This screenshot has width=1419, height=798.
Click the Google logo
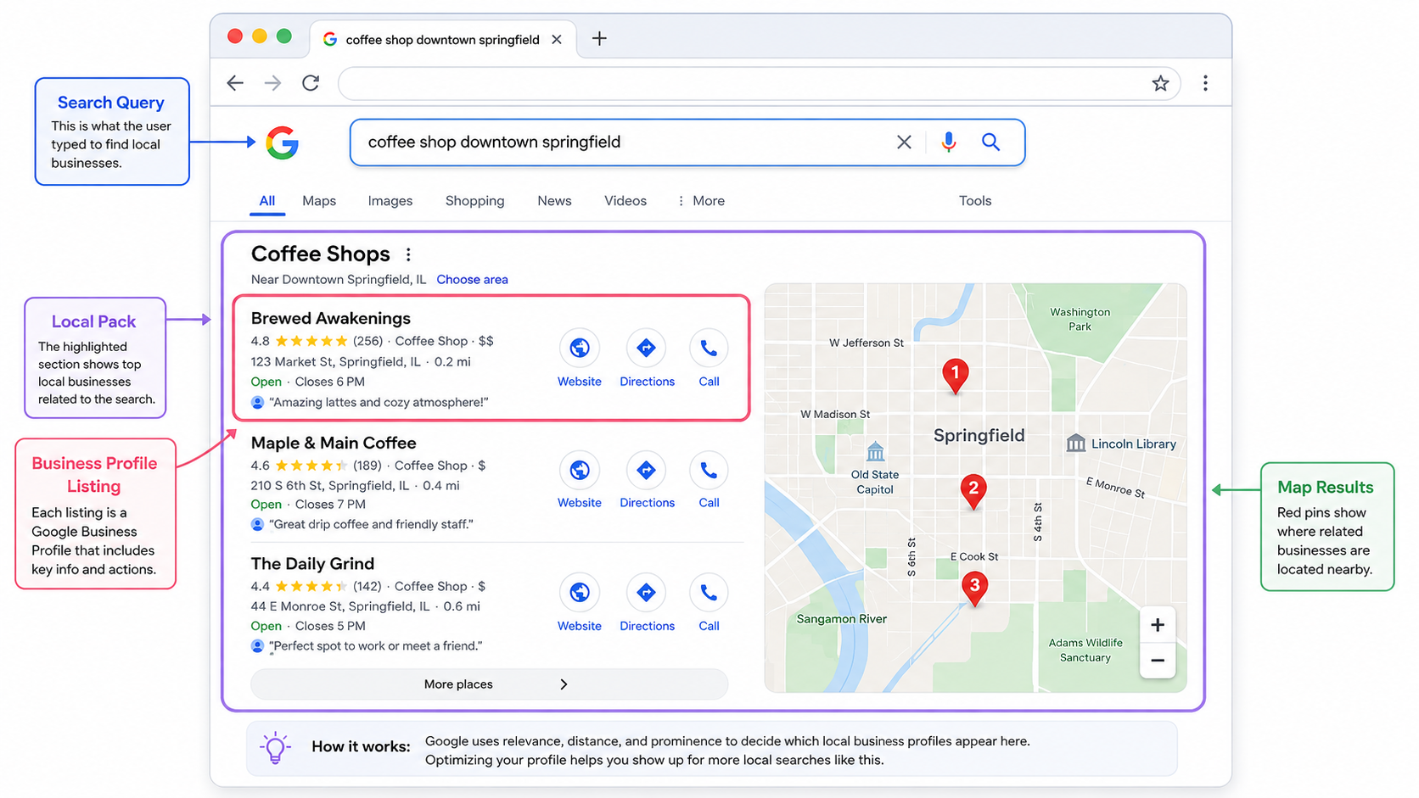282,142
